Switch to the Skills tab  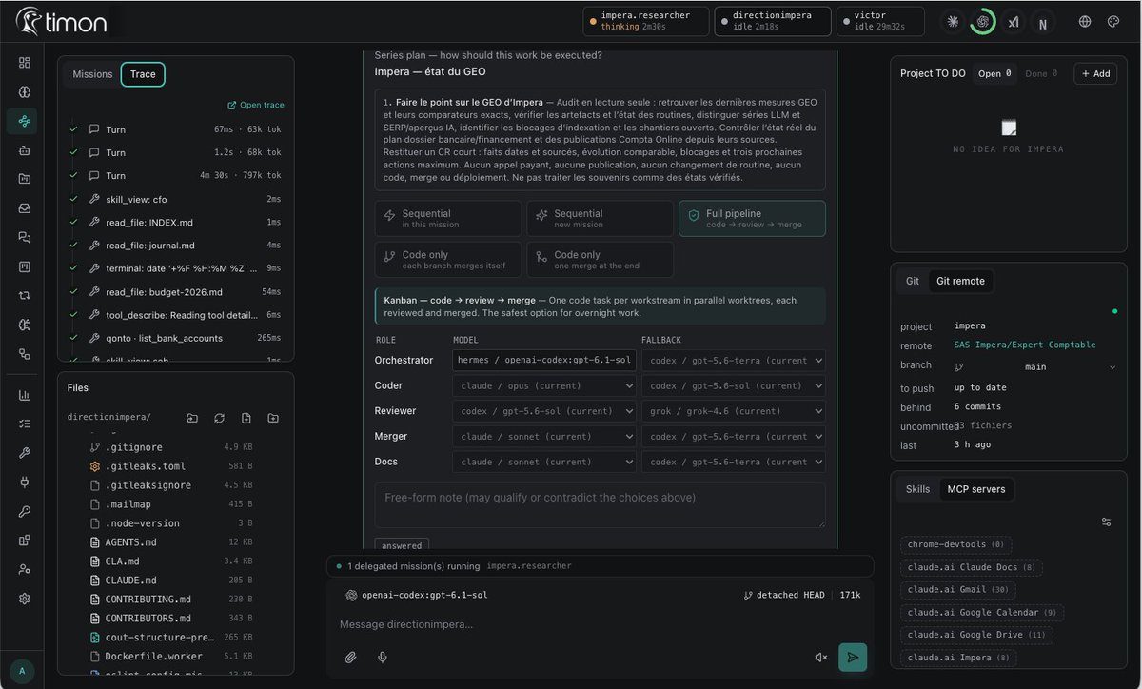917,489
